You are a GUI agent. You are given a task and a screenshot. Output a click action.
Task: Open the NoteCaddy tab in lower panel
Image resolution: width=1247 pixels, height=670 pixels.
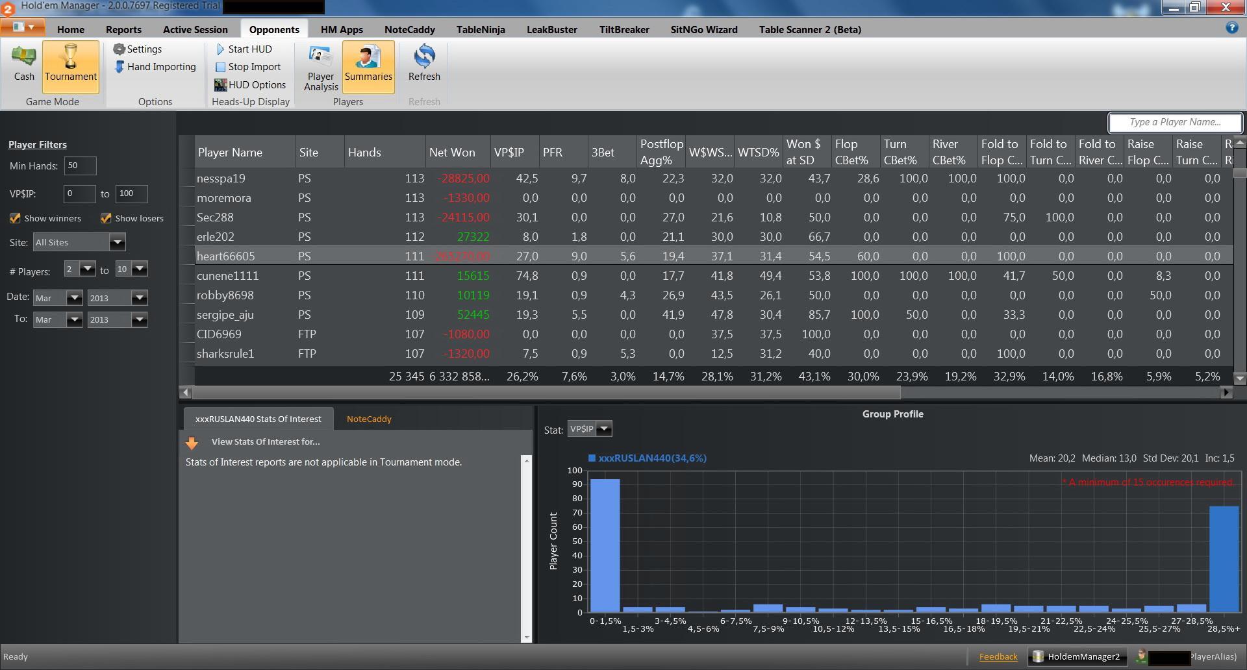click(x=369, y=419)
